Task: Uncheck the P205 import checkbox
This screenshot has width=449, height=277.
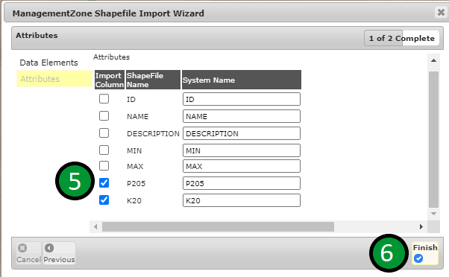Action: click(104, 183)
